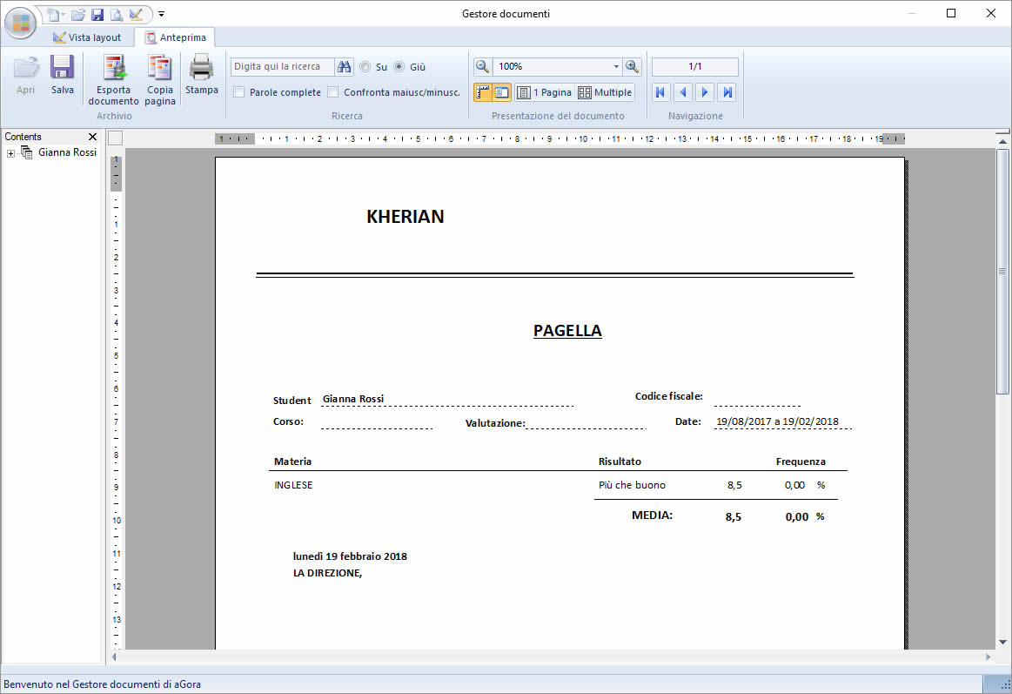Image resolution: width=1012 pixels, height=694 pixels.
Task: Click Esporta documento
Action: pos(114,80)
